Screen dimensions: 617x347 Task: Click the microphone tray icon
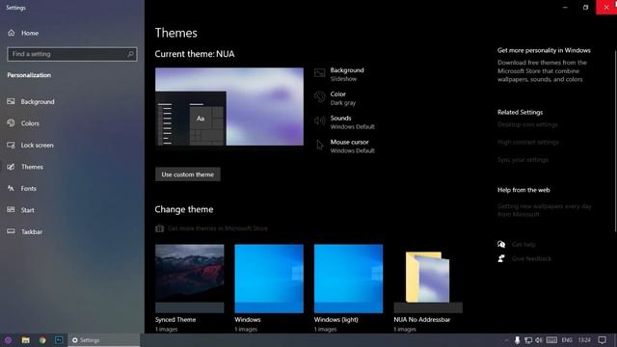pos(517,340)
